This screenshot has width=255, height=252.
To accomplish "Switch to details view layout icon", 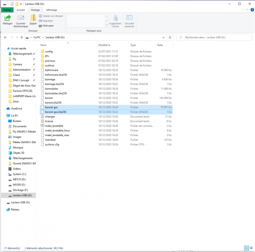I will tap(247, 248).
